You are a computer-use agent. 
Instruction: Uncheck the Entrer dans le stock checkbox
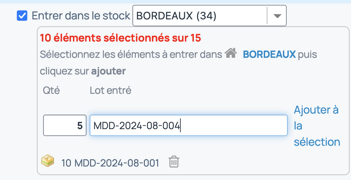(22, 16)
